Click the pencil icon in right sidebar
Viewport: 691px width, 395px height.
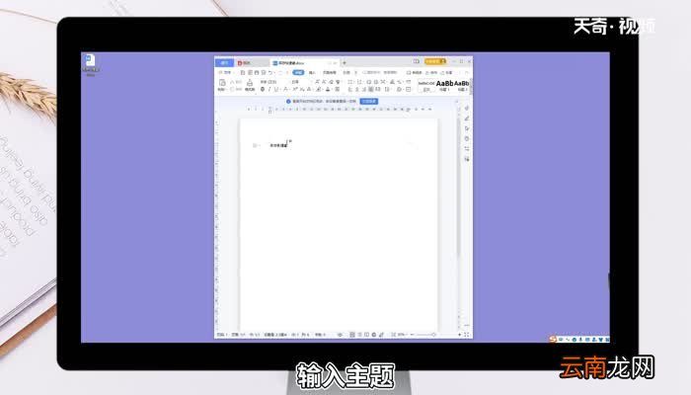point(467,118)
